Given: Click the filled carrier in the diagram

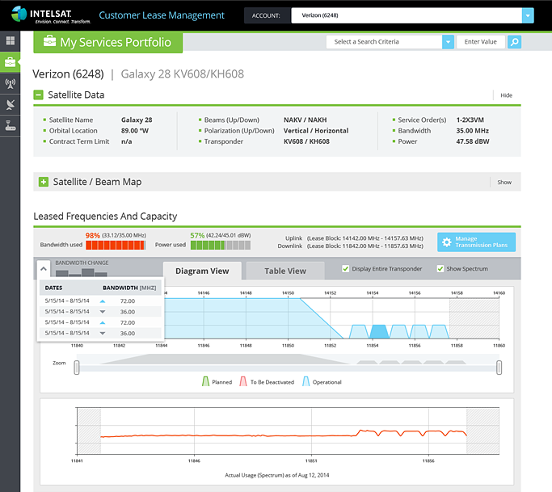Looking at the screenshot, I should point(380,332).
